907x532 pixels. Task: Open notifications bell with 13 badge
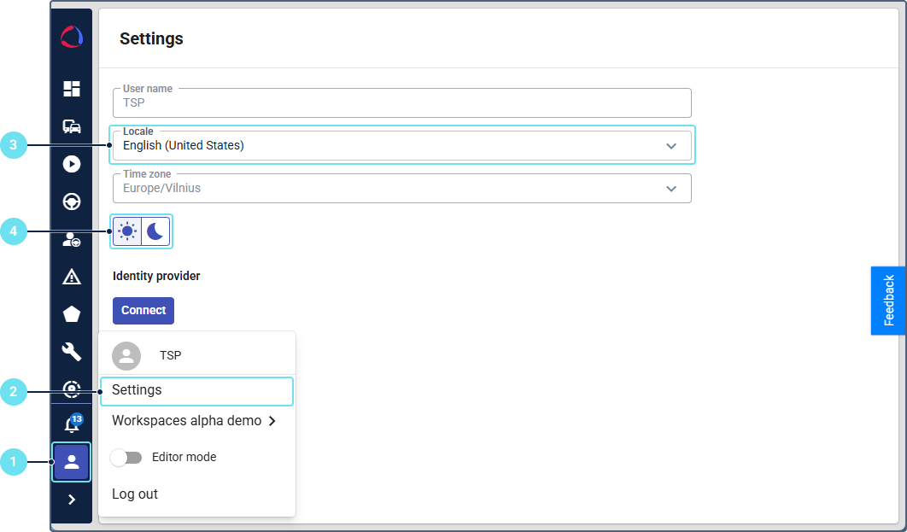point(72,424)
